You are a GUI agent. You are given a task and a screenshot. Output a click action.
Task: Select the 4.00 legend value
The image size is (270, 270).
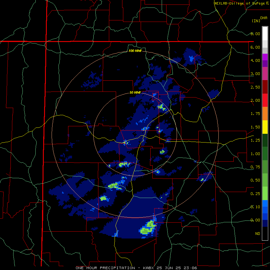[x=255, y=60]
